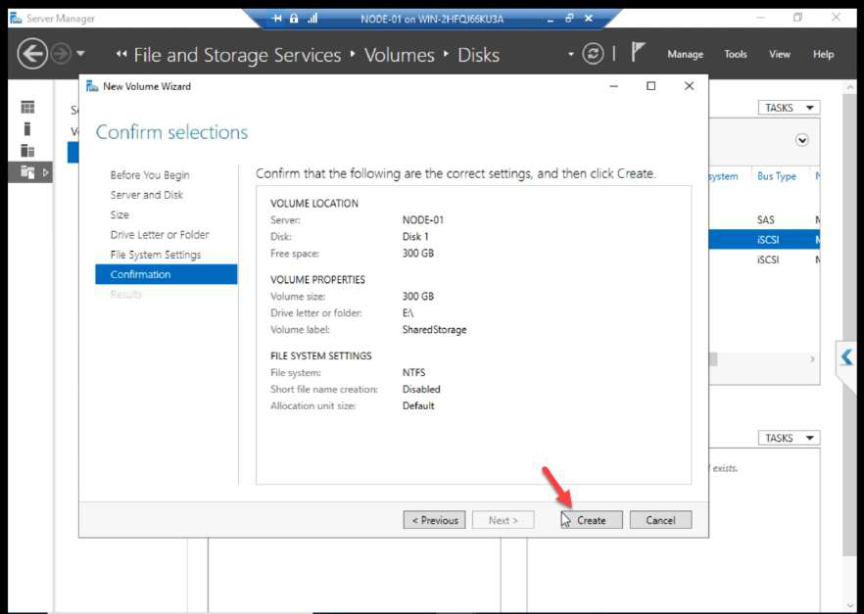This screenshot has height=614, width=864.
Task: Open the Manage menu
Action: click(685, 54)
